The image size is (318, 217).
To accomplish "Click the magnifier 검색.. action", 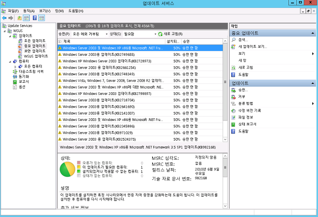I will coord(243,40).
